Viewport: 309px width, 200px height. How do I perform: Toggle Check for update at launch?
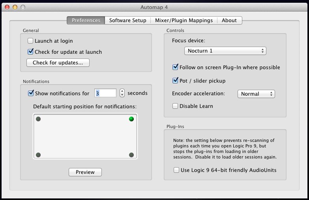tap(30, 52)
